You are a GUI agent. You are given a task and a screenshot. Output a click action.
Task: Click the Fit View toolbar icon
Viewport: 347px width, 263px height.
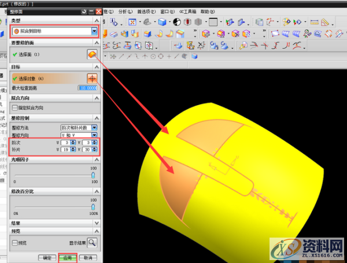[x=133, y=22]
